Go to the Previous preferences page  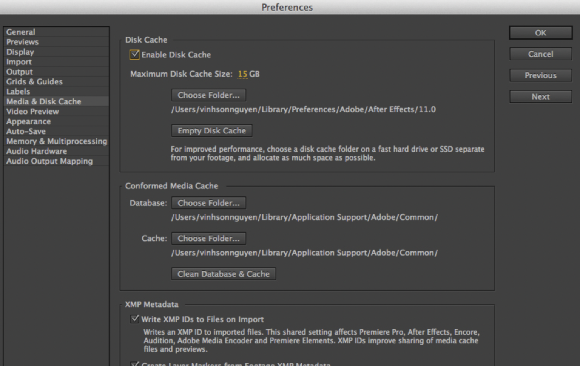(540, 75)
